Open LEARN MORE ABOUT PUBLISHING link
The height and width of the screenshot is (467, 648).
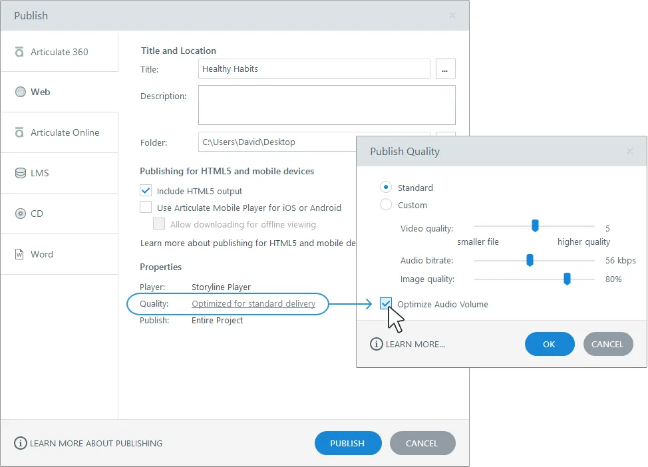96,444
